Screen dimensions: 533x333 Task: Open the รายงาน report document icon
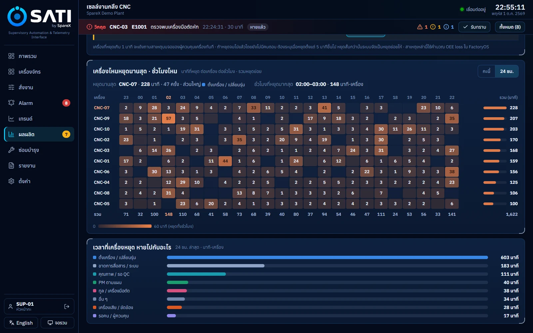pyautogui.click(x=11, y=166)
